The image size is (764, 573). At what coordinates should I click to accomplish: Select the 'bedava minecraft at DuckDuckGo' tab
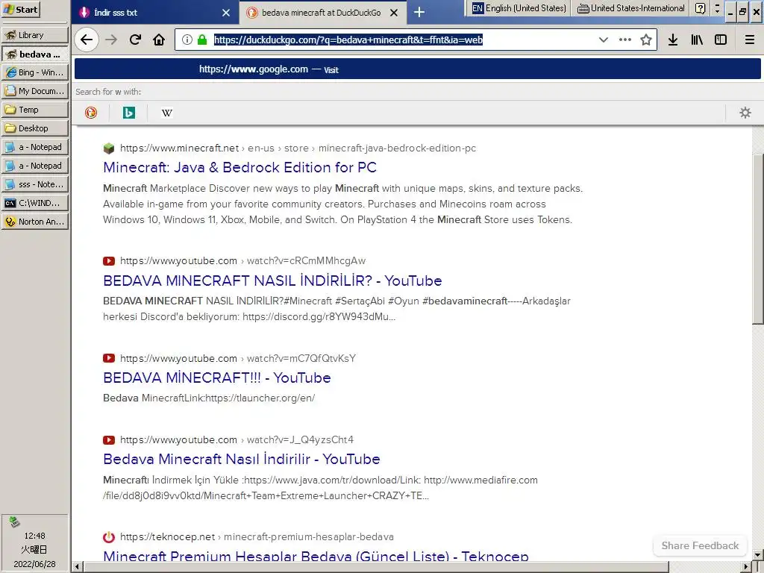click(322, 13)
